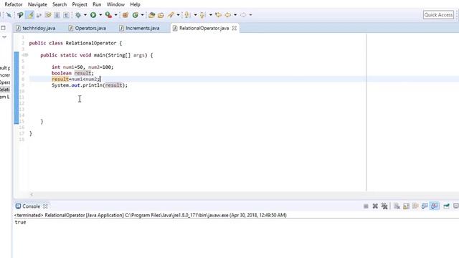Toggle Mark Occurrences highlighted toolbar button
This screenshot has width=459, height=258.
coord(30,15)
